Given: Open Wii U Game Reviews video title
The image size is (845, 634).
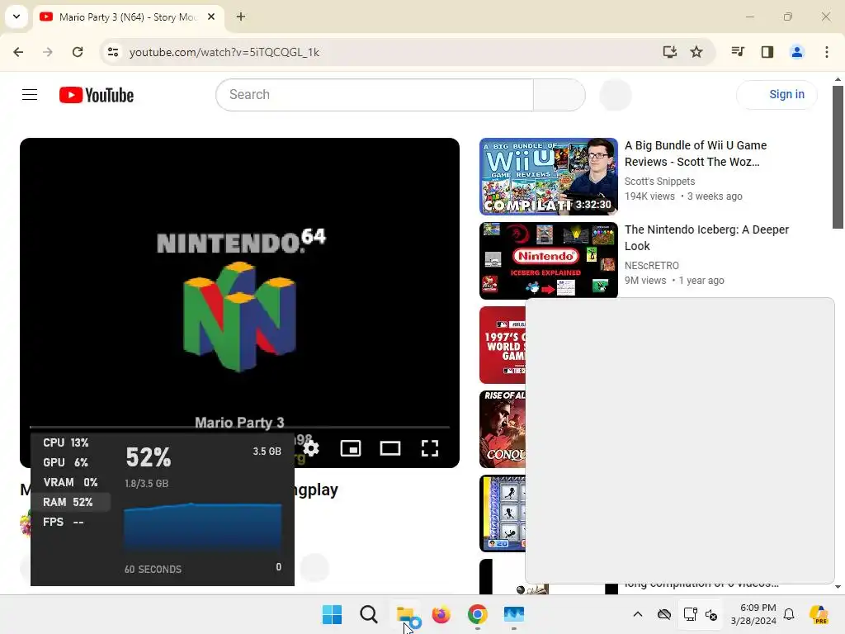Looking at the screenshot, I should [x=695, y=154].
